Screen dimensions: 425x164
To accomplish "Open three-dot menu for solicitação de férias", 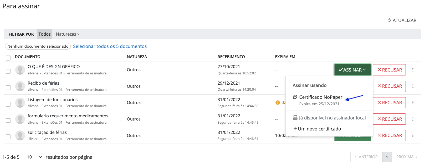I will pos(413,135).
